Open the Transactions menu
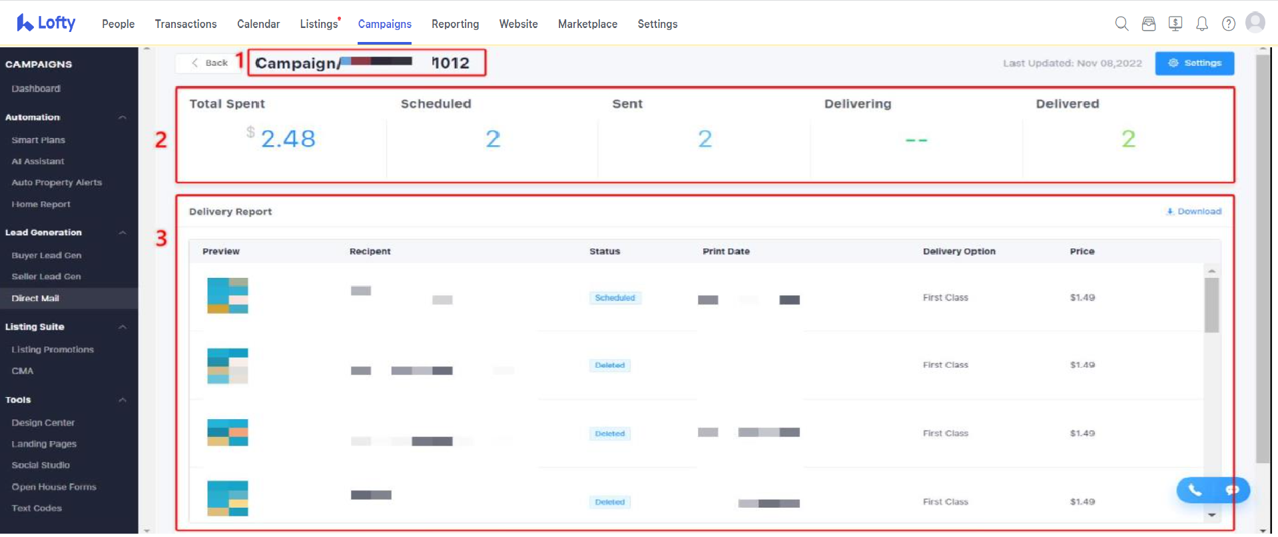Image resolution: width=1278 pixels, height=537 pixels. coord(186,24)
